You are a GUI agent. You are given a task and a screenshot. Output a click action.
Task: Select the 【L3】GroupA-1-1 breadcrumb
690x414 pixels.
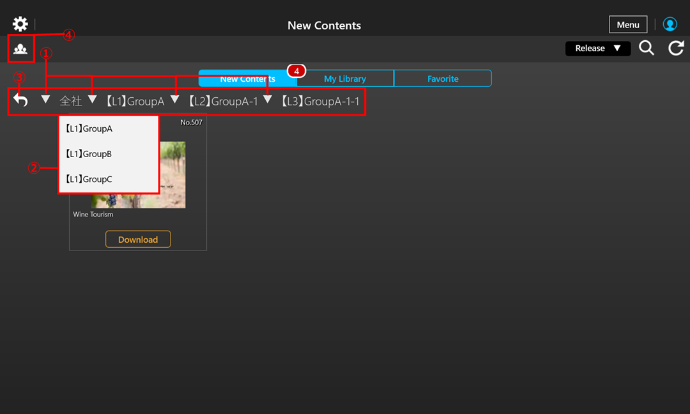click(x=320, y=101)
